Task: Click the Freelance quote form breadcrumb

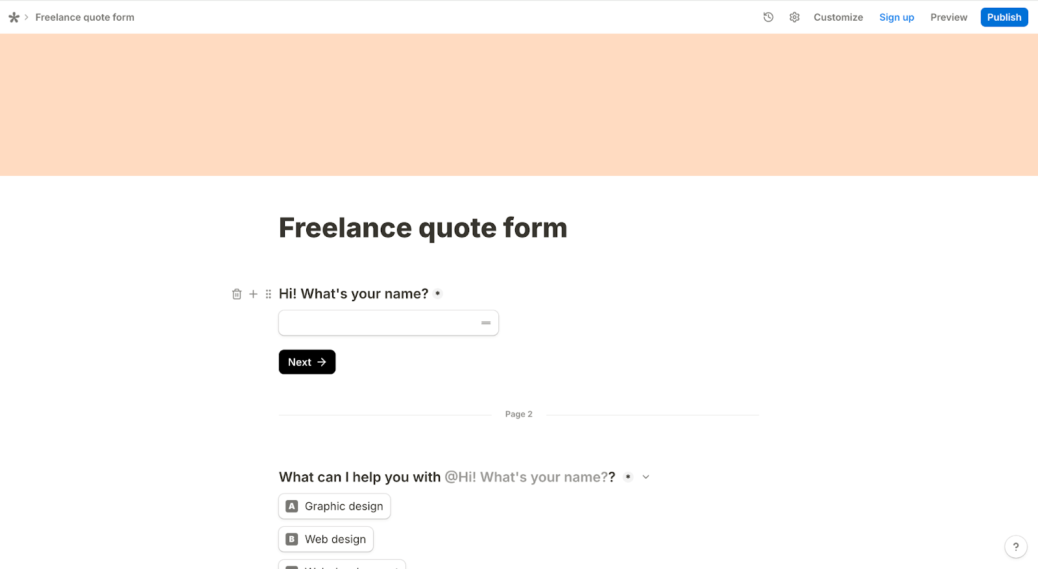Action: tap(84, 17)
